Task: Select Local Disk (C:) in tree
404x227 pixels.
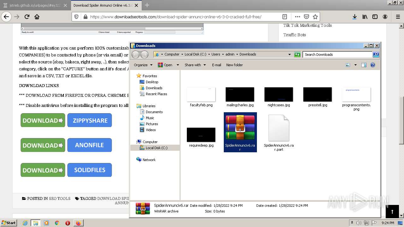Action: click(x=156, y=148)
